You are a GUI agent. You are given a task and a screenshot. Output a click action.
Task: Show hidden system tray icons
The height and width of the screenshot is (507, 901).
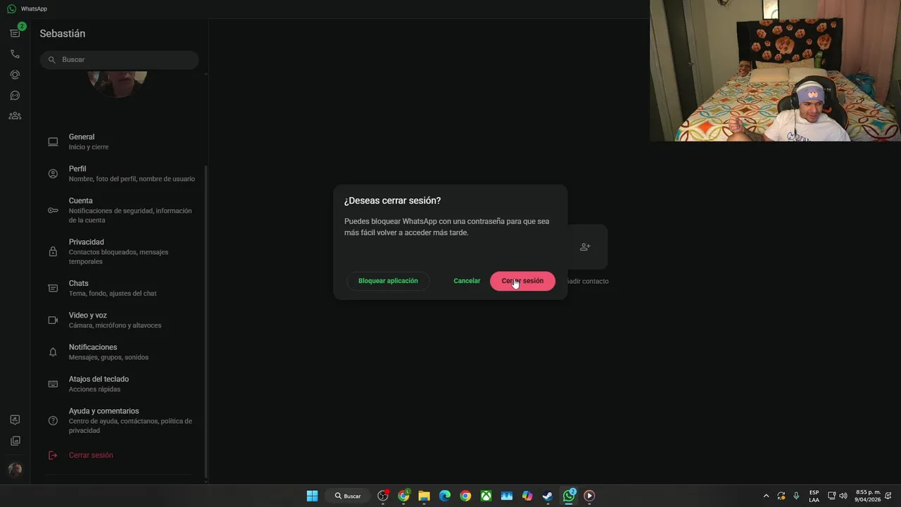coord(767,496)
